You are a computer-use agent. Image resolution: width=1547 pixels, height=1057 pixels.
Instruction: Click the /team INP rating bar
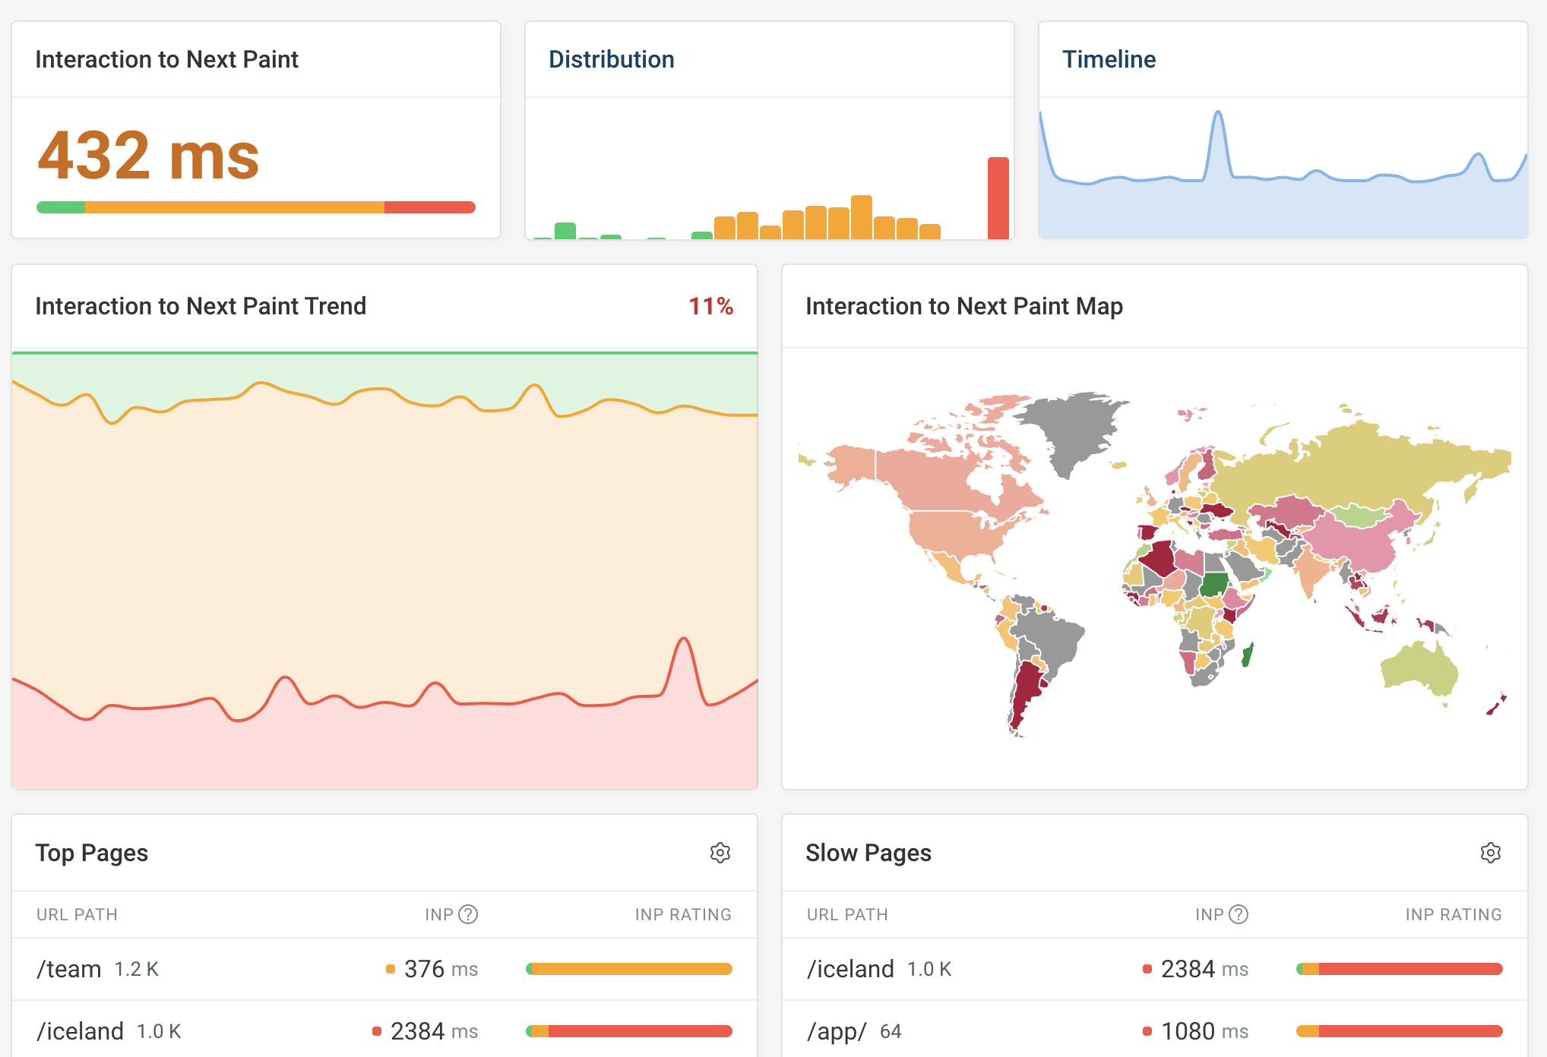628,969
